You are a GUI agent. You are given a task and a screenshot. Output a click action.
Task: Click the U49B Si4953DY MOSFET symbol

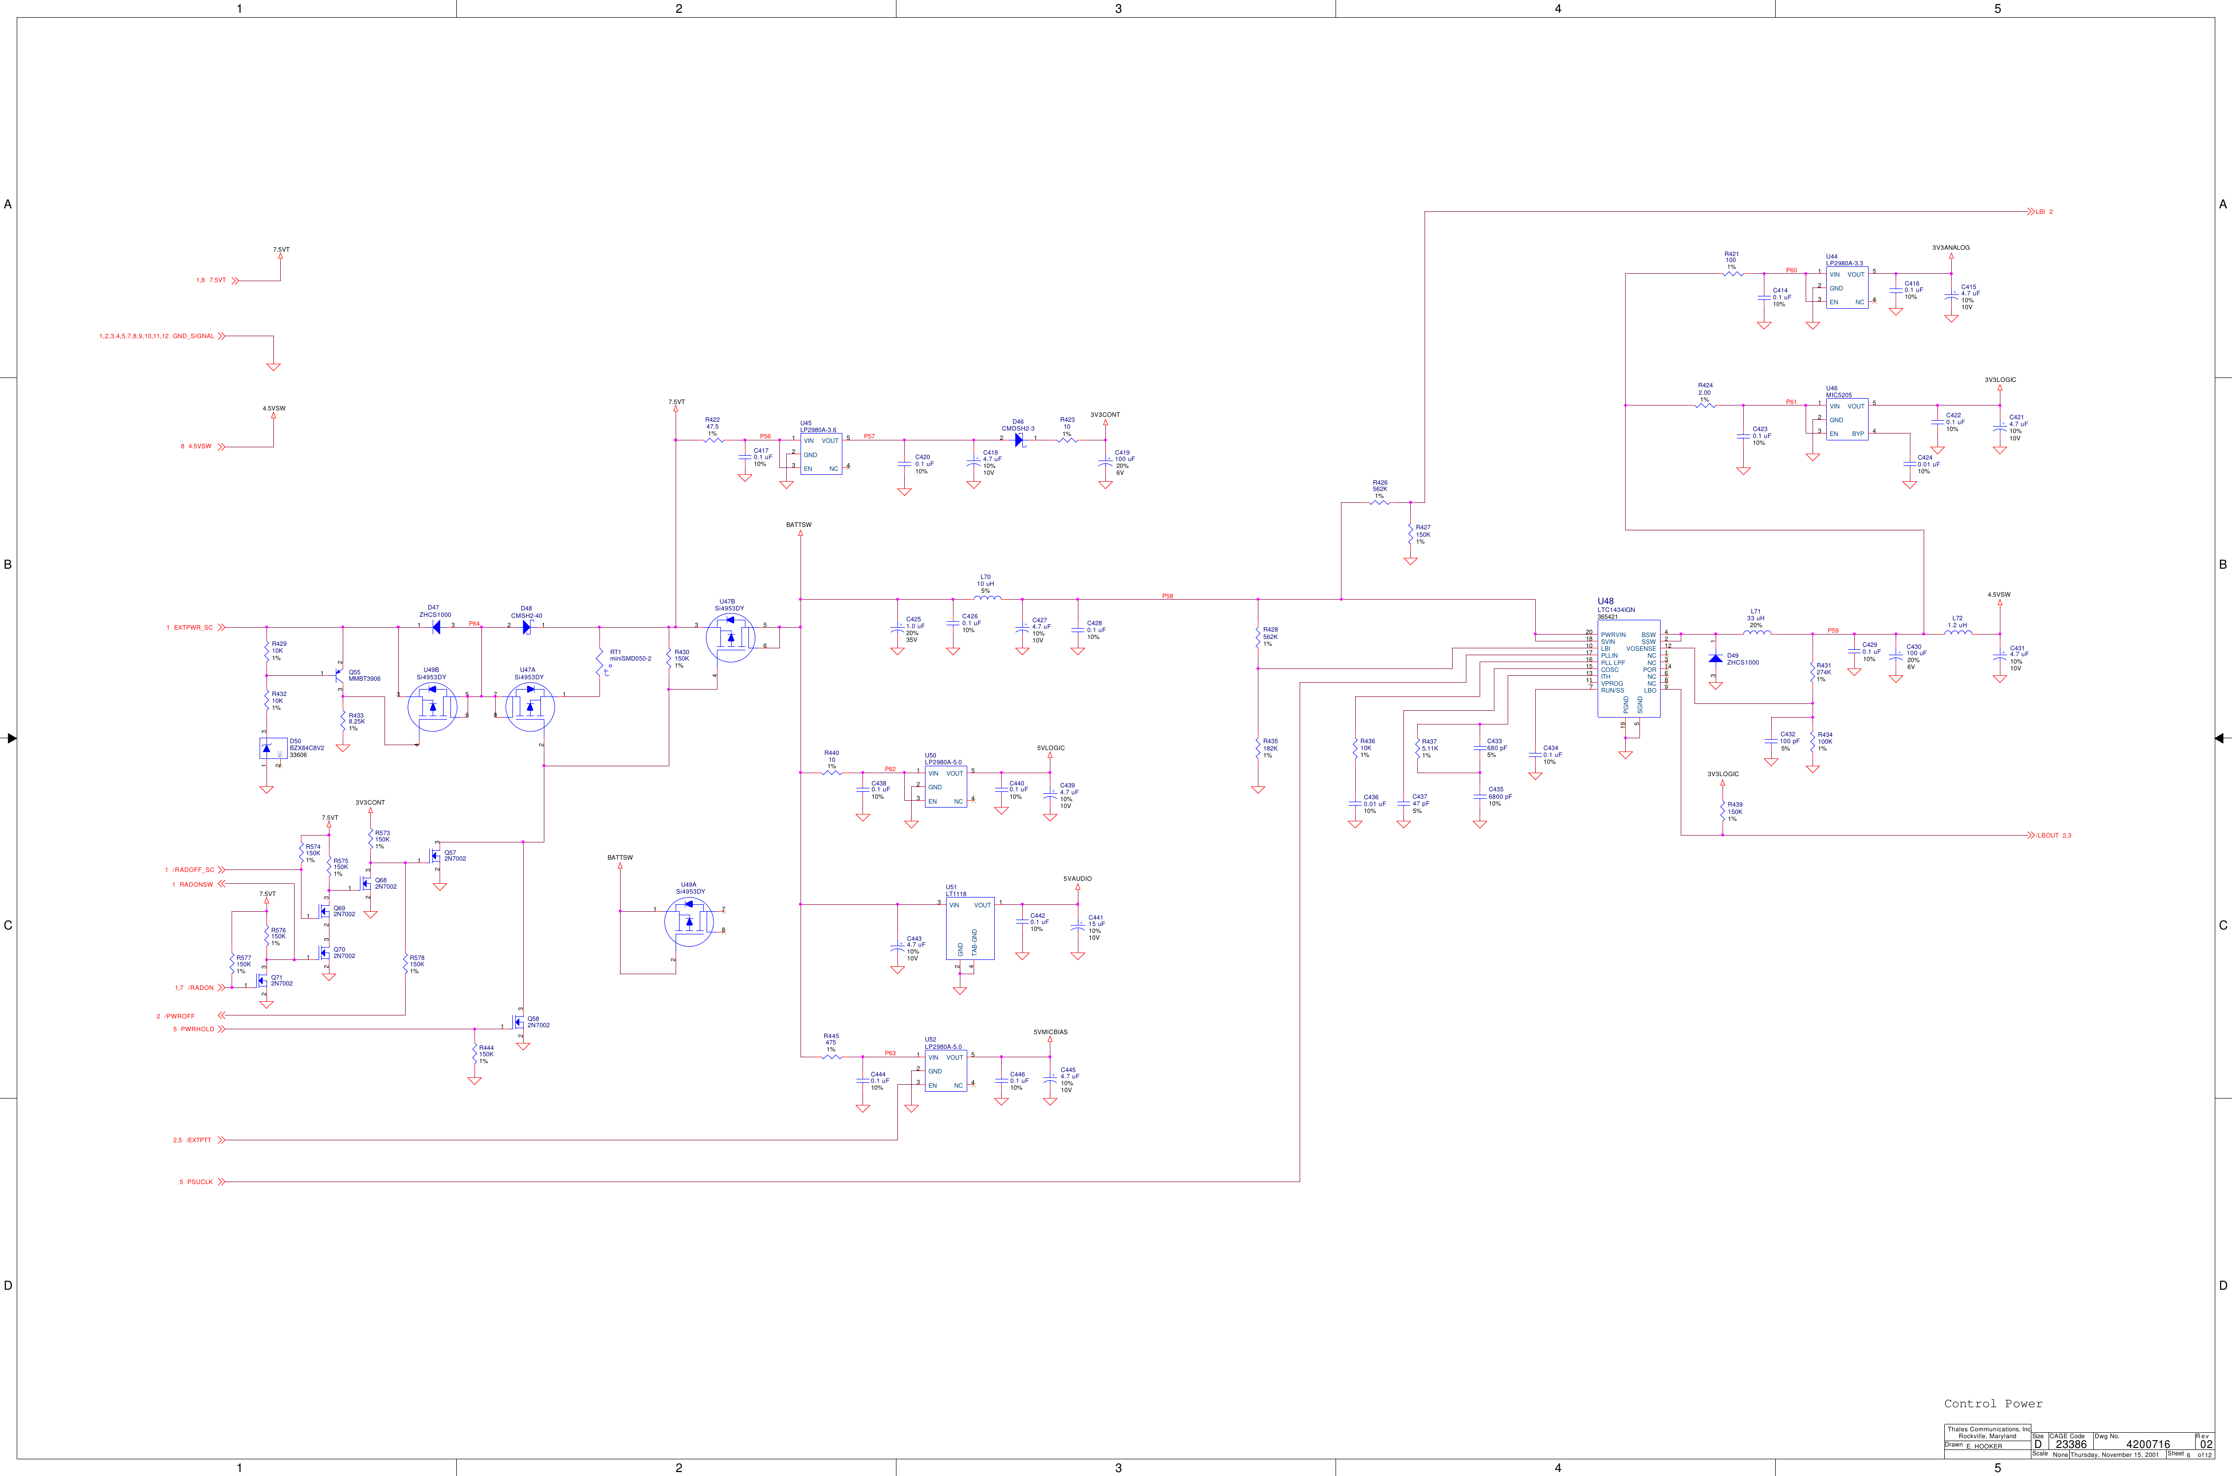[x=432, y=706]
